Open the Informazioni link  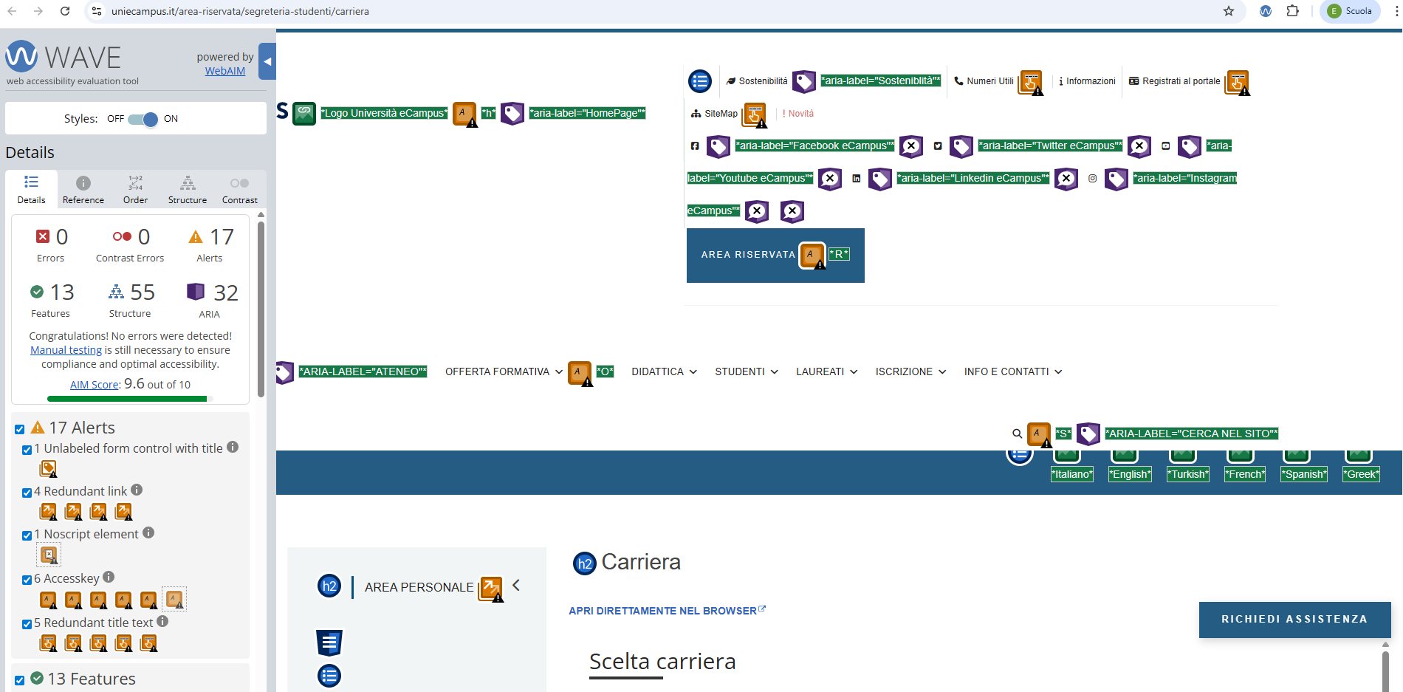pos(1087,81)
